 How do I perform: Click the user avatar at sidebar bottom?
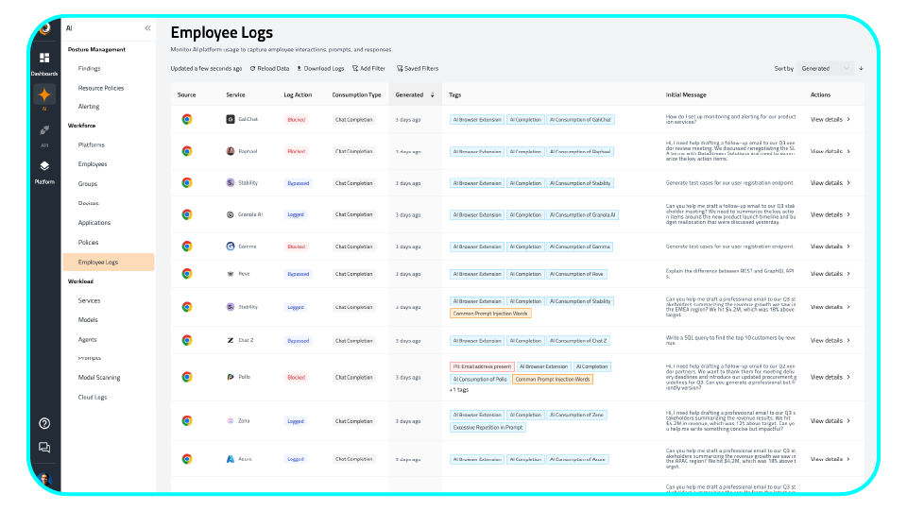point(44,480)
